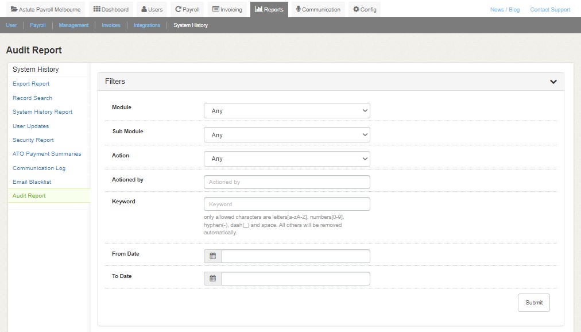Open the Payroll tab with refresh icon

pos(187,9)
